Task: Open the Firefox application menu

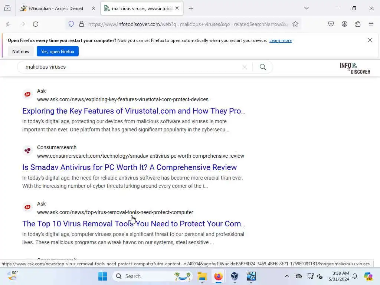Action: (371, 24)
